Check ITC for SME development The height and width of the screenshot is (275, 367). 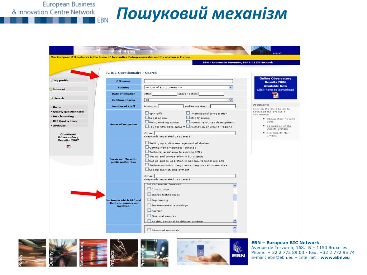pos(147,126)
